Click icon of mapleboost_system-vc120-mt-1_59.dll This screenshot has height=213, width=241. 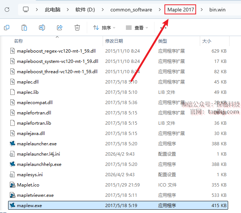pos(13,61)
